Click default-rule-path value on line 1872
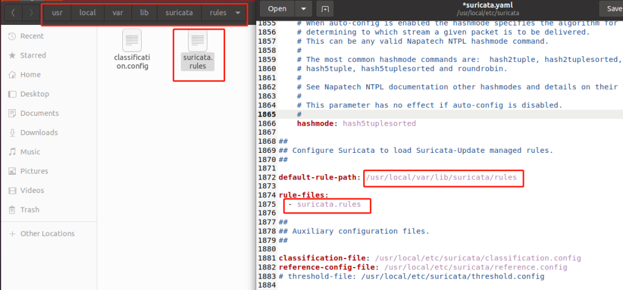This screenshot has width=623, height=290. coord(441,177)
